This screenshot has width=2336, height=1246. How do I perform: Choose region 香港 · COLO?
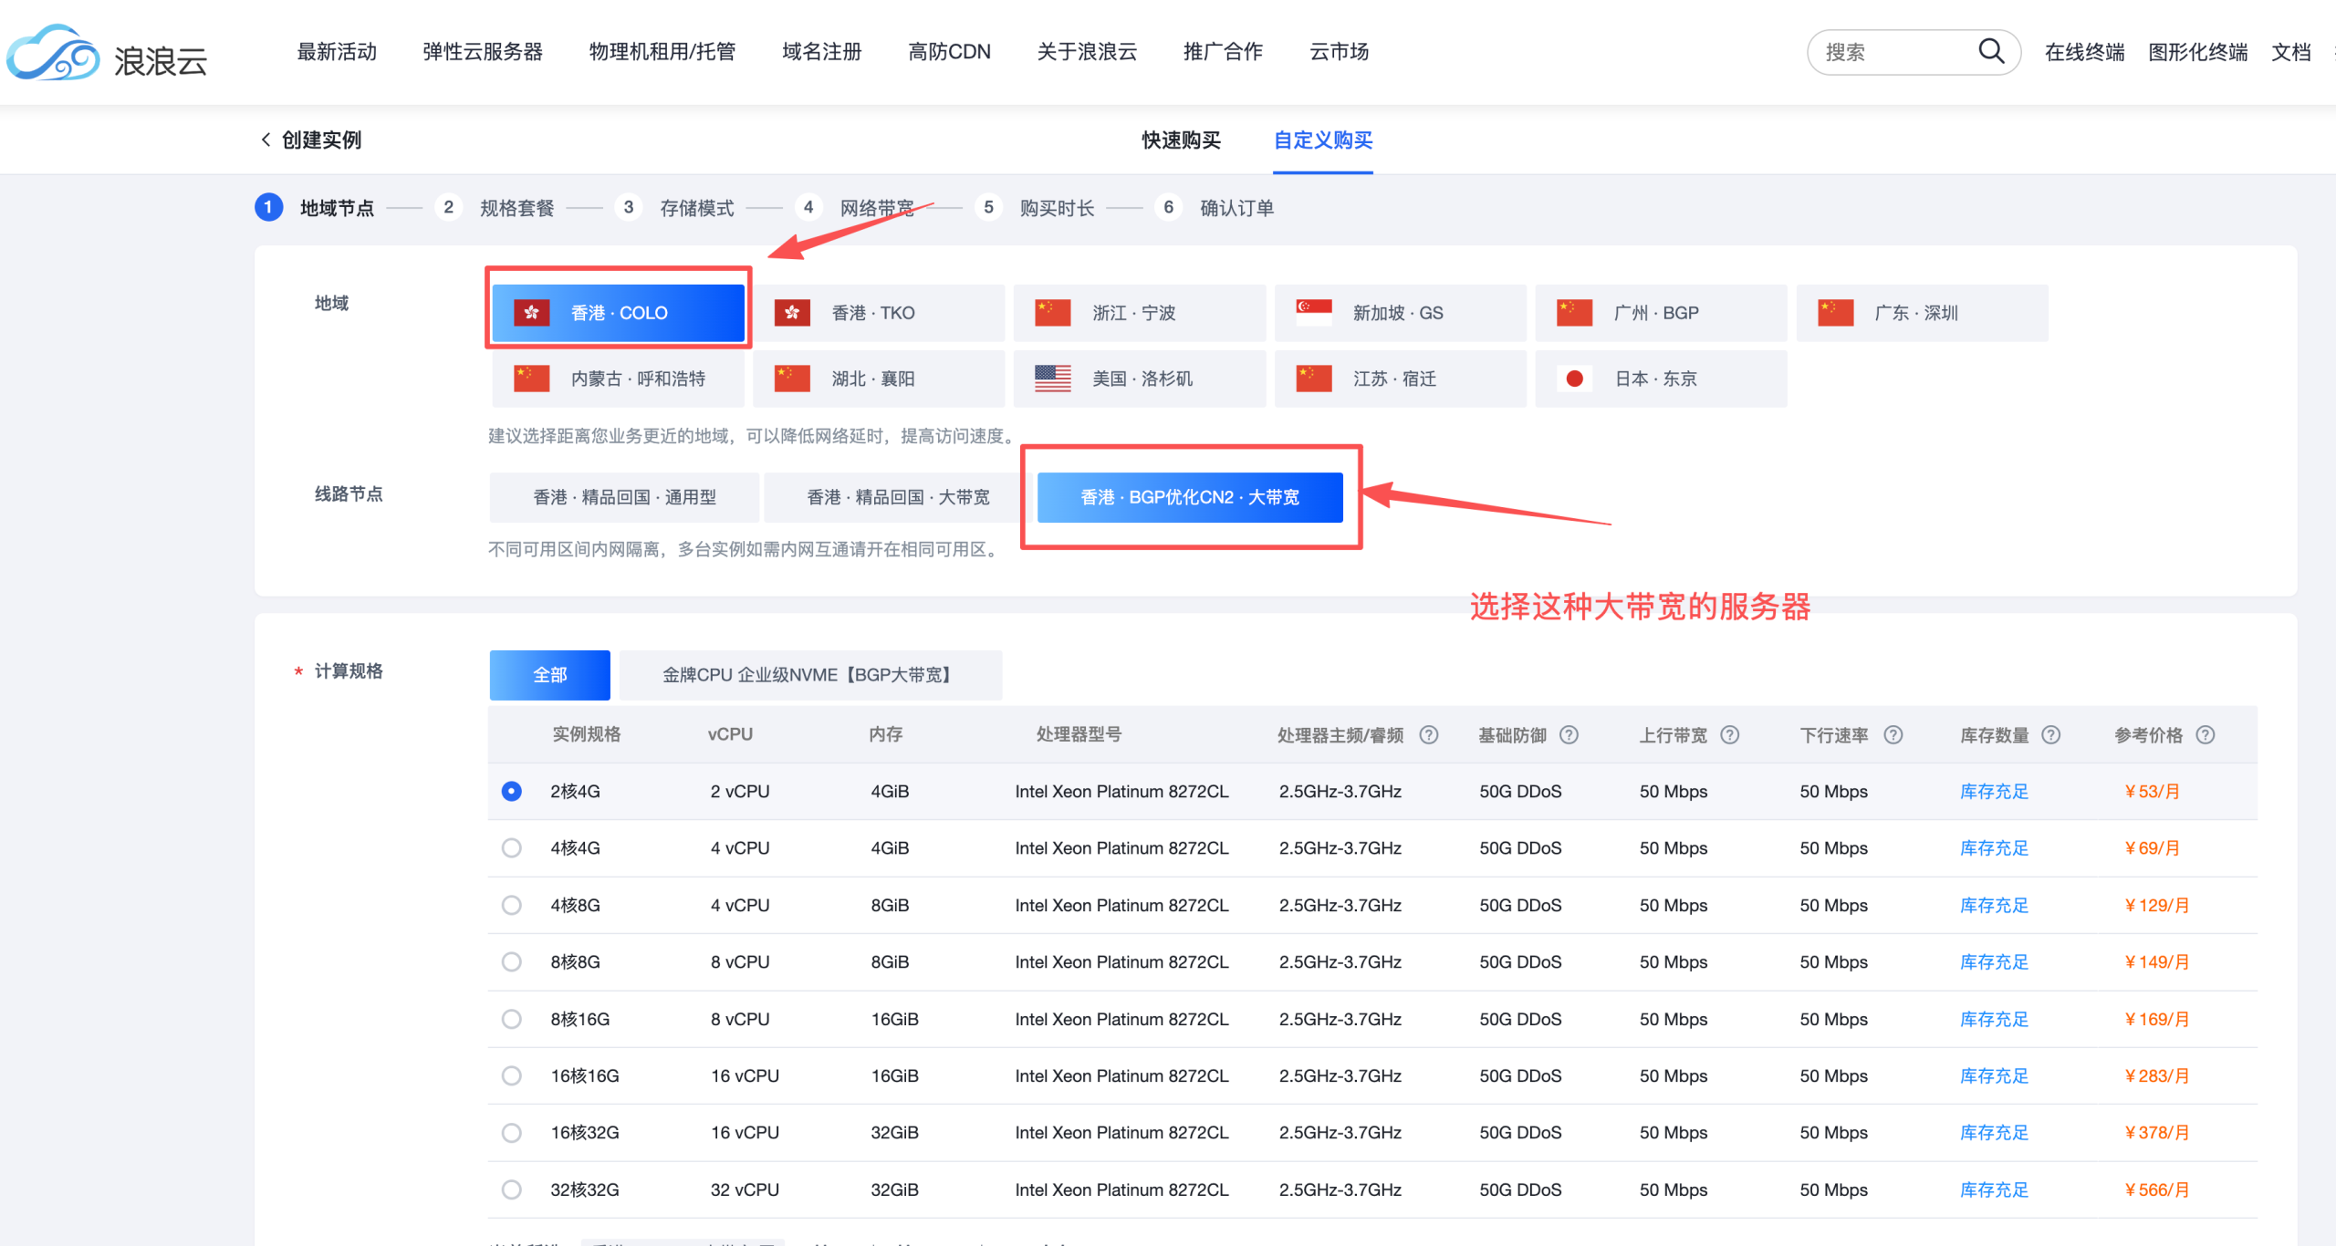(x=619, y=313)
